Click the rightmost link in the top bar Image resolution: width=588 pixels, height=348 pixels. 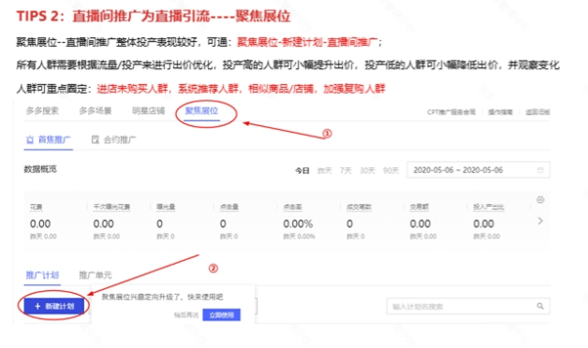pyautogui.click(x=537, y=112)
